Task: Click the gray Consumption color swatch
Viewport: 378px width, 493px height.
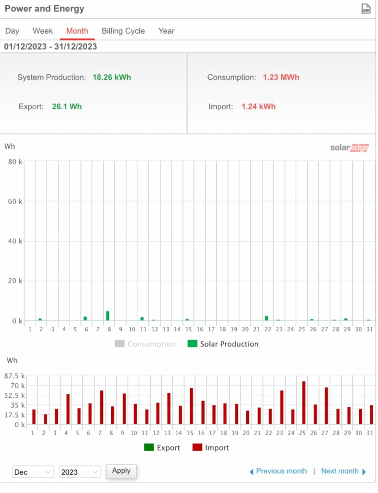Action: 119,344
